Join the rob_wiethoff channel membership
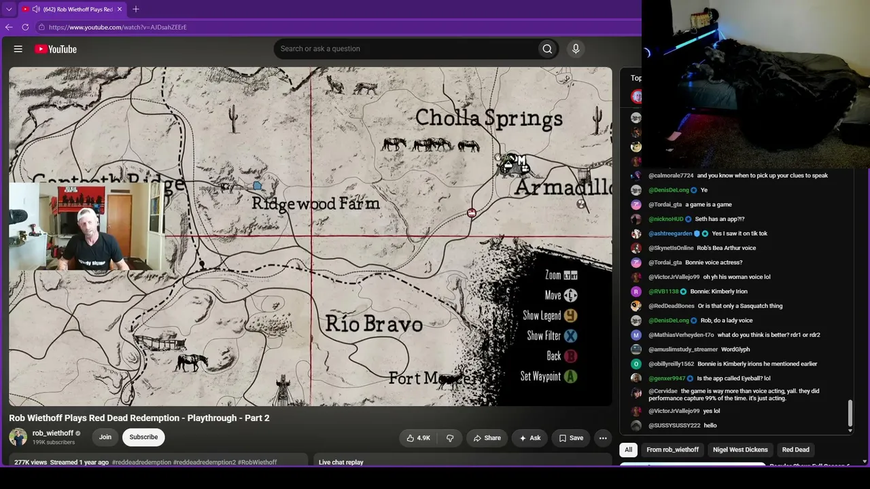Image resolution: width=870 pixels, height=489 pixels. click(x=105, y=437)
